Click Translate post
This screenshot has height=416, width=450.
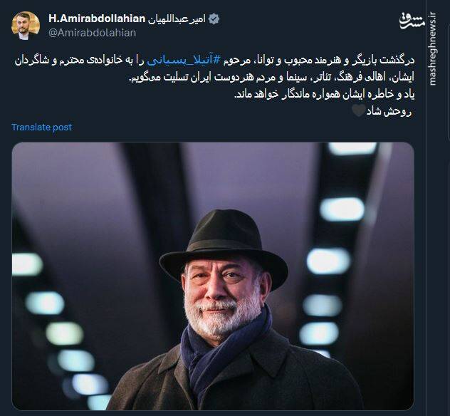pyautogui.click(x=41, y=128)
